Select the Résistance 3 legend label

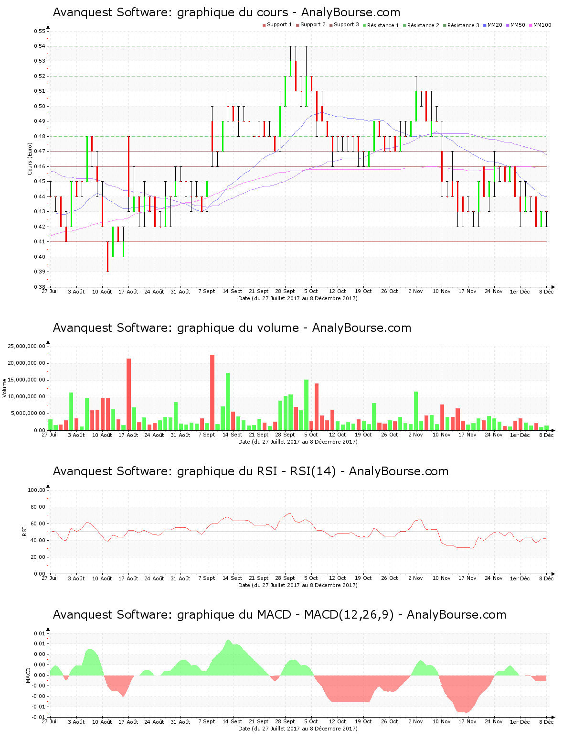click(463, 25)
